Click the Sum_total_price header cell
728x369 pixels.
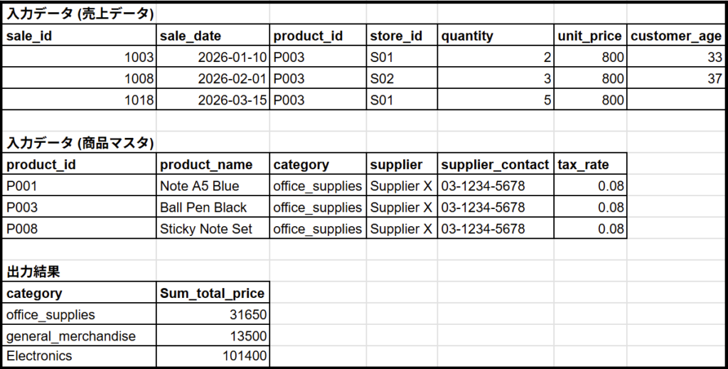[213, 293]
